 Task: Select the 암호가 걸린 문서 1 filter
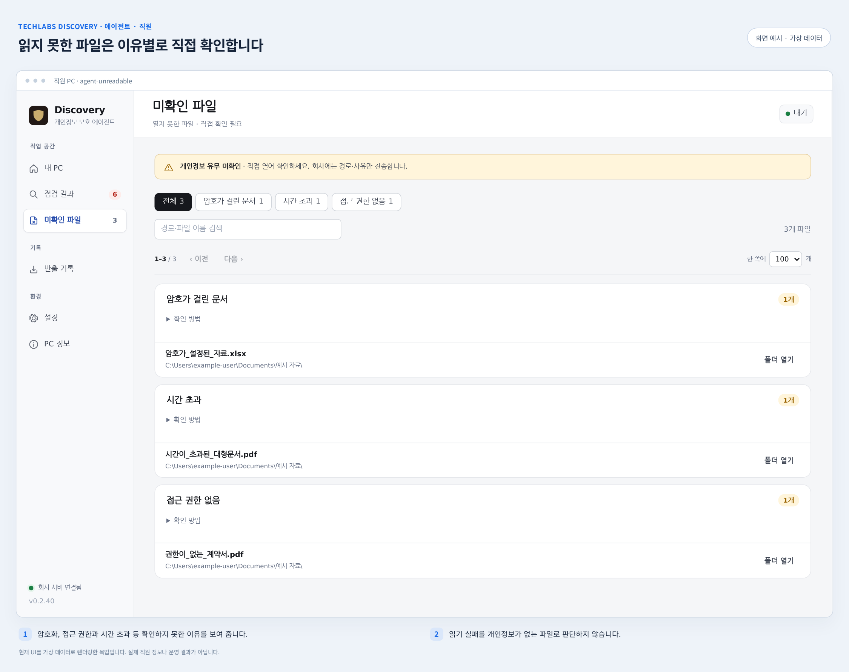pyautogui.click(x=233, y=201)
